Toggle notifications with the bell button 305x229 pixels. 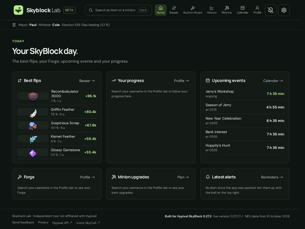coord(271,10)
